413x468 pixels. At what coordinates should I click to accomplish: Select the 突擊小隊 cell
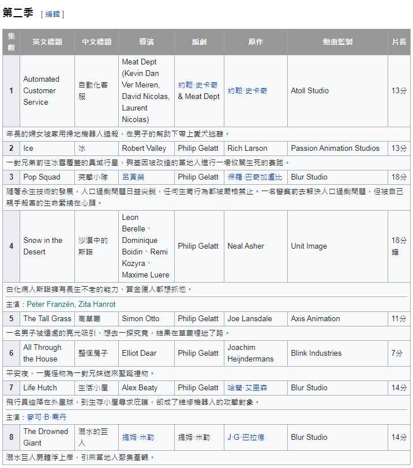[96, 177]
